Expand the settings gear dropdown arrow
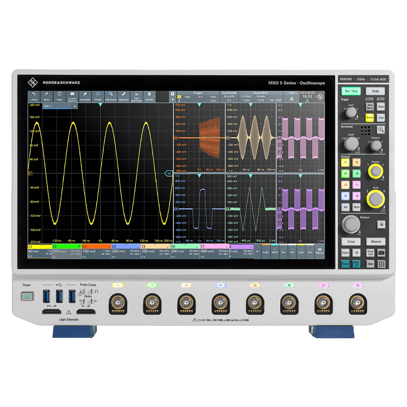 [x=172, y=99]
